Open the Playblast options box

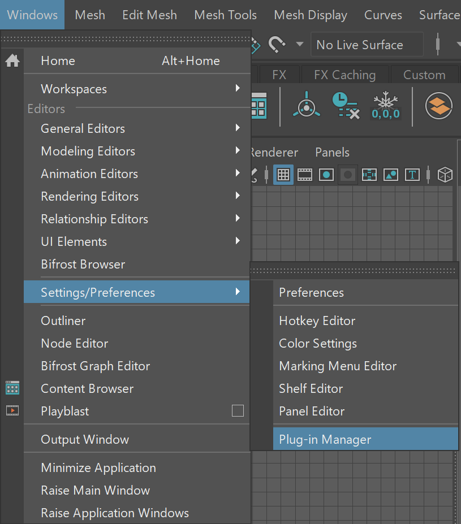click(x=238, y=411)
